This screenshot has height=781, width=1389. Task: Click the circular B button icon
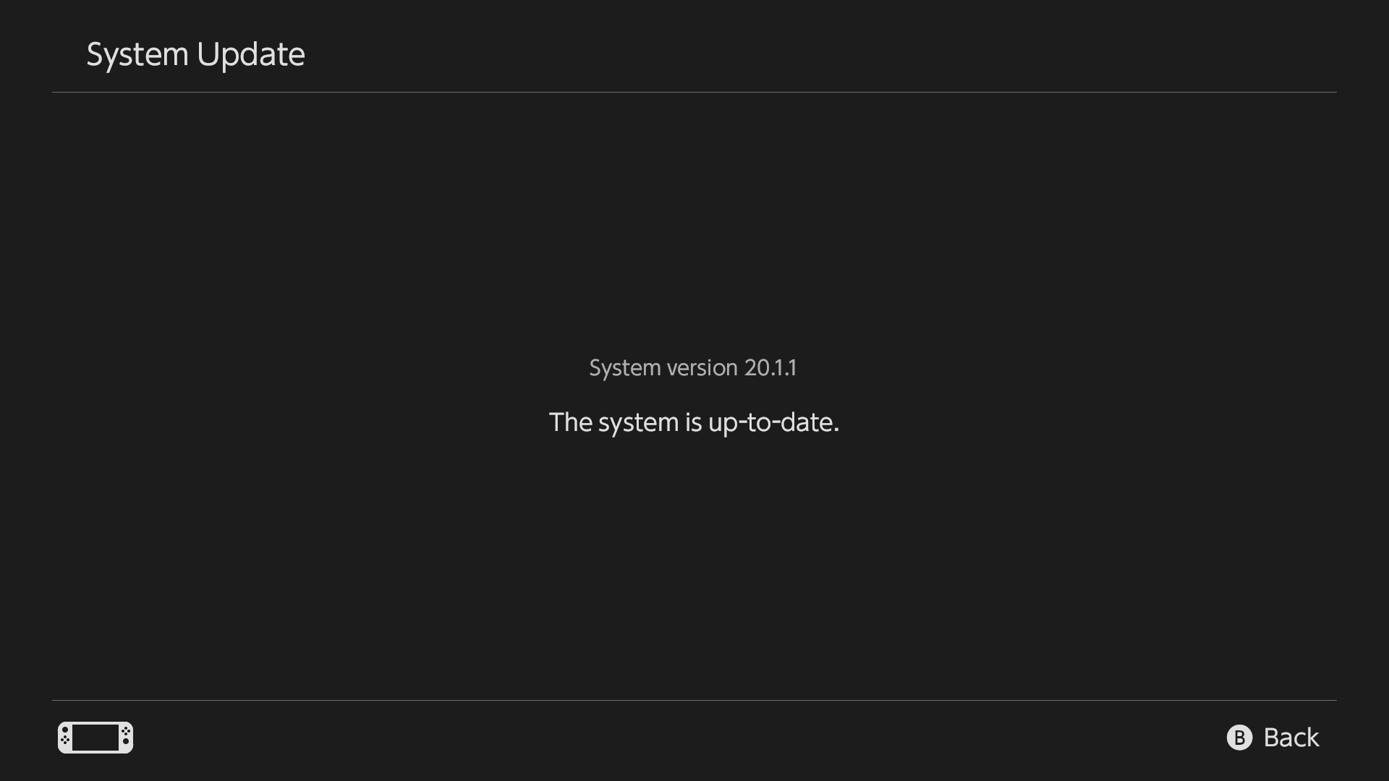(x=1239, y=738)
